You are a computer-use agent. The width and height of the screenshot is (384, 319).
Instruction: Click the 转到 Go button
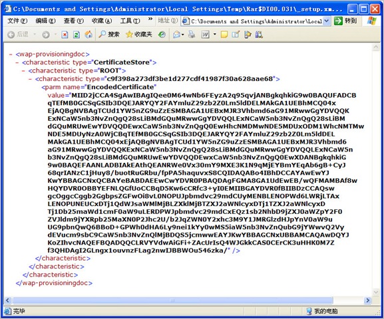[345, 21]
